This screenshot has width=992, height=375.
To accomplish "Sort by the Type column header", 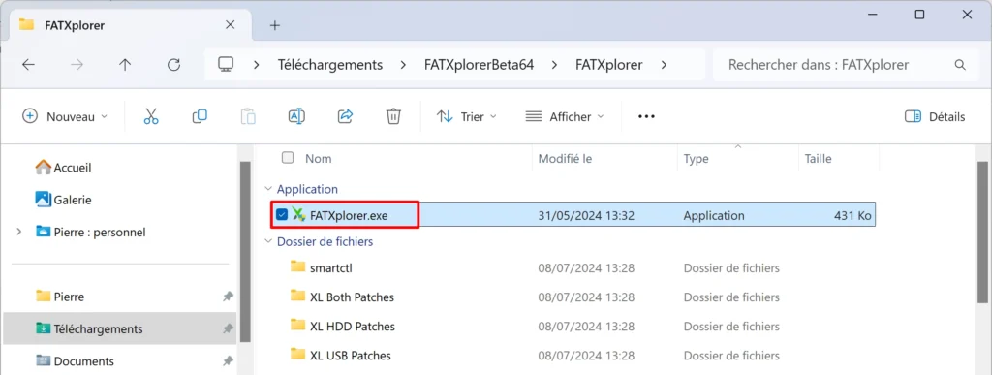I will [x=696, y=159].
